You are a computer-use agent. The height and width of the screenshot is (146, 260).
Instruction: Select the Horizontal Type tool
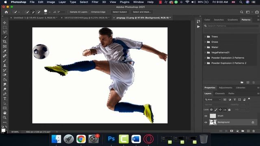point(4,99)
